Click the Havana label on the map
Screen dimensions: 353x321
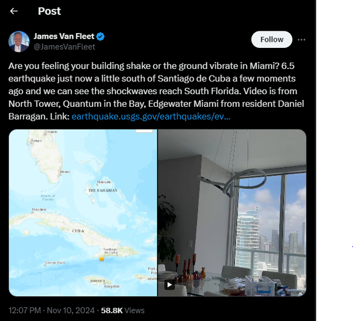(39, 209)
